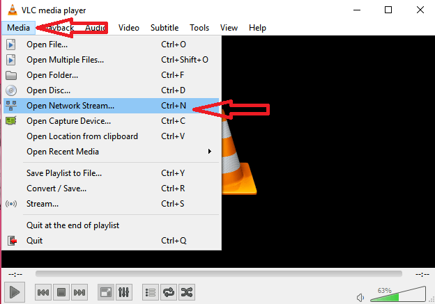Select Quit menu entry
This screenshot has height=304, width=435.
click(111, 241)
